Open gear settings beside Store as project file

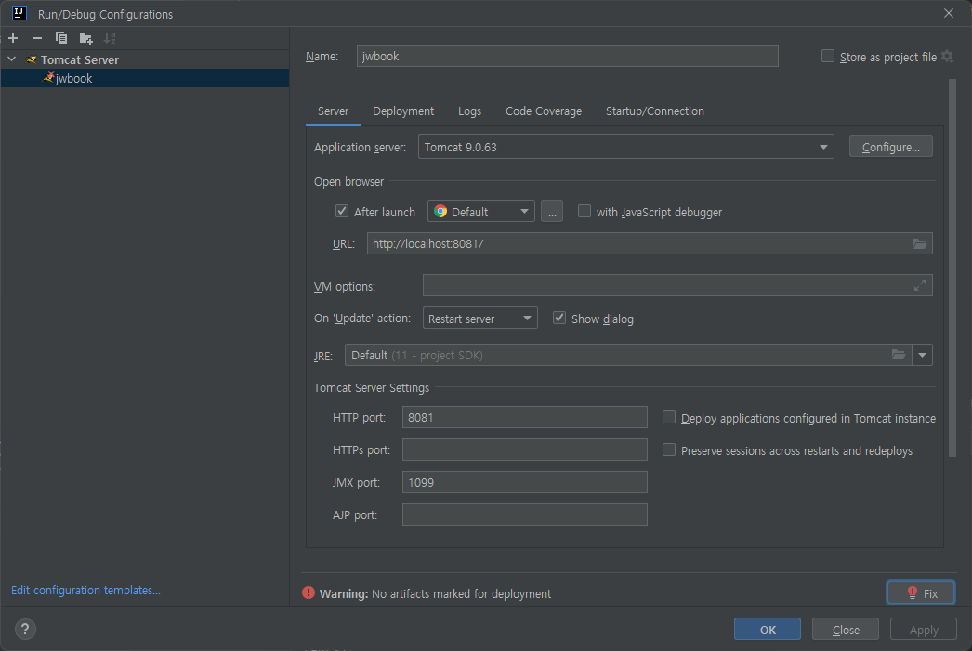coord(947,57)
